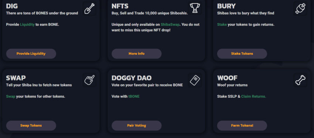Viewport: 314px width, 138px height.
Task: Click the Stake Tokens button
Action: point(242,54)
